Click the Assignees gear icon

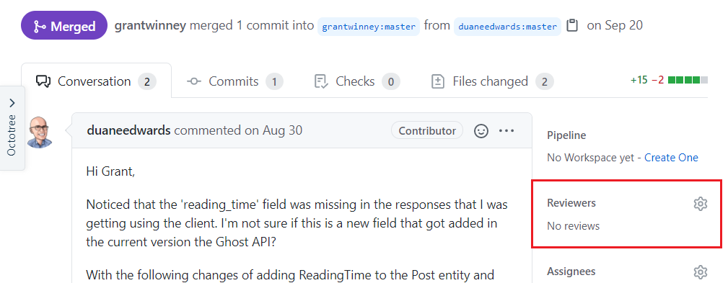tap(700, 271)
